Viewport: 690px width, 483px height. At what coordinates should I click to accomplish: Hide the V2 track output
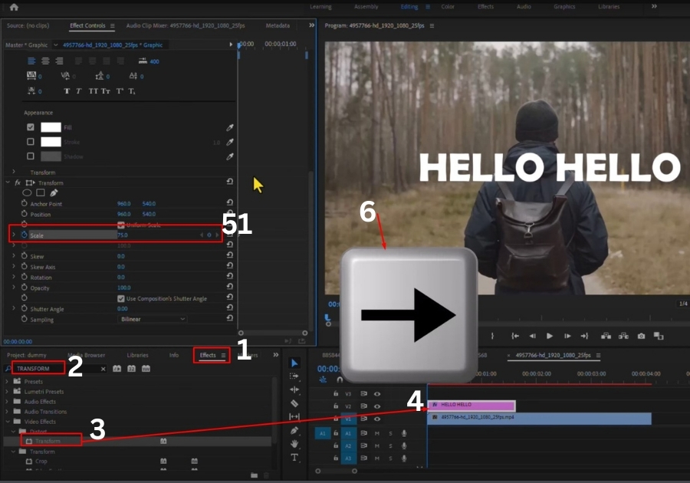376,406
